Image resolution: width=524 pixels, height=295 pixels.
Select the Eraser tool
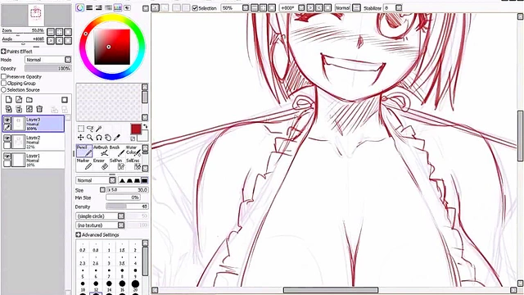point(101,164)
